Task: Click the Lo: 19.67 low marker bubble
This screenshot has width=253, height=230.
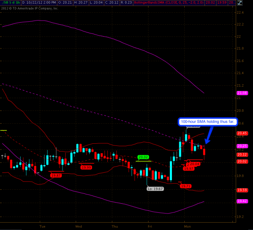Action: click(x=154, y=189)
